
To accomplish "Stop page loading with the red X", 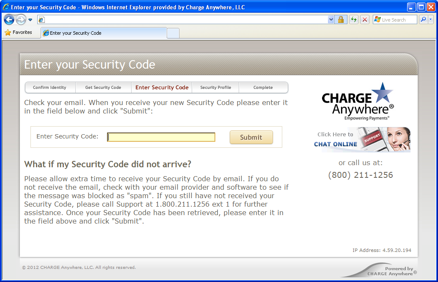I will (x=365, y=20).
